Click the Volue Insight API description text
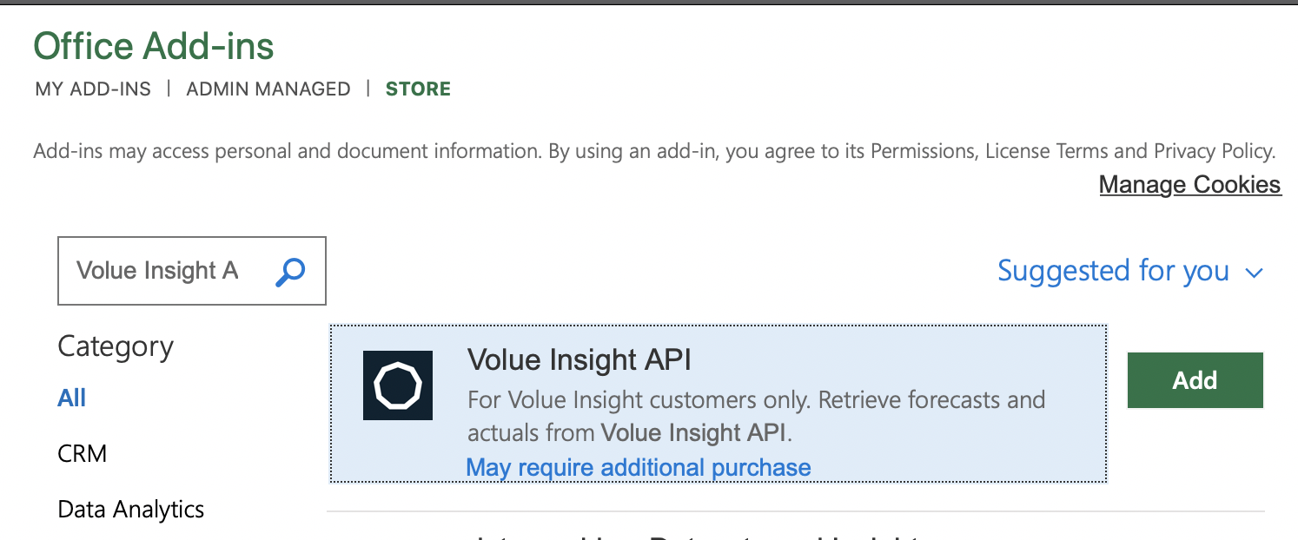Screen dimensions: 1298x540 click(x=757, y=416)
